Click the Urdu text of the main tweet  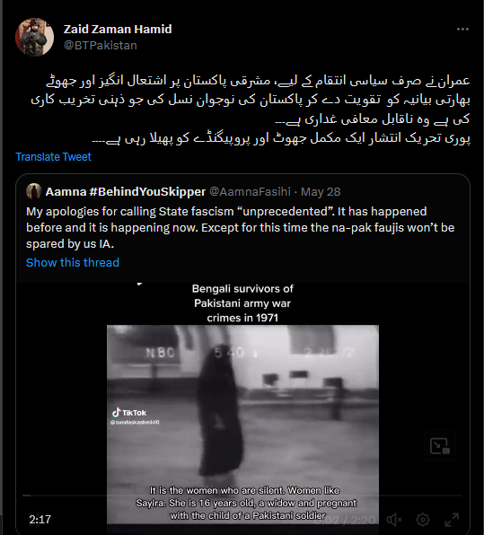[x=251, y=110]
